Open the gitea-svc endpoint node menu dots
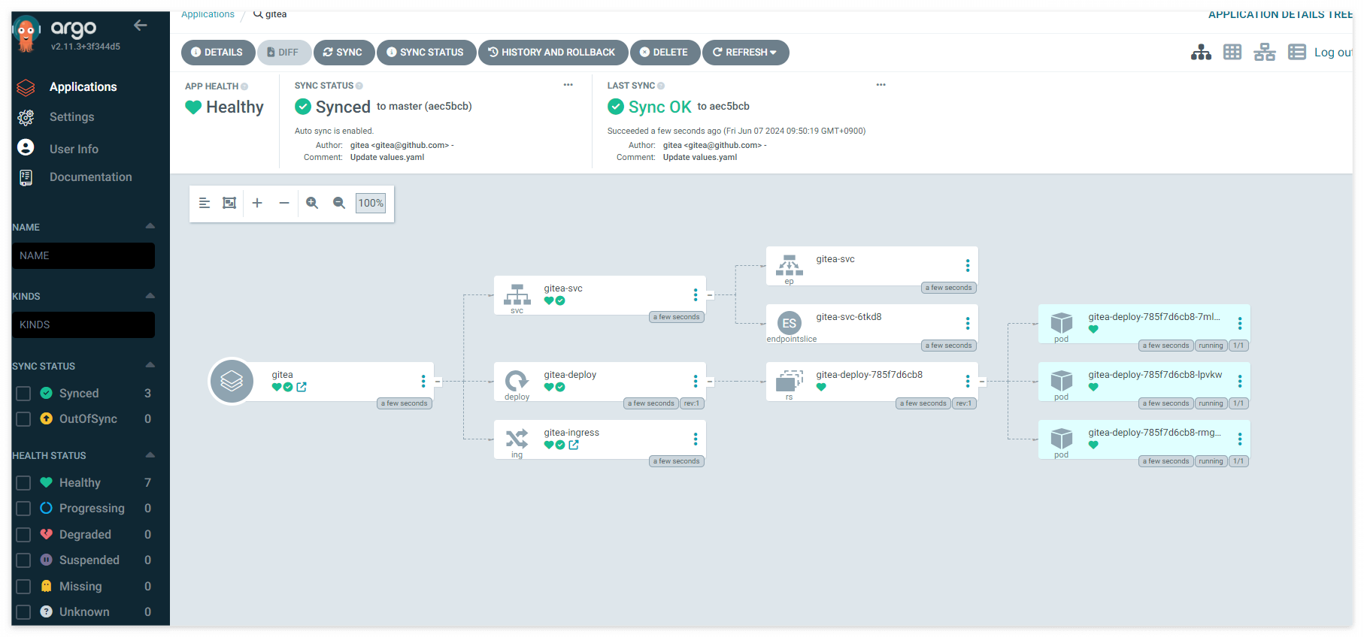 pos(968,266)
